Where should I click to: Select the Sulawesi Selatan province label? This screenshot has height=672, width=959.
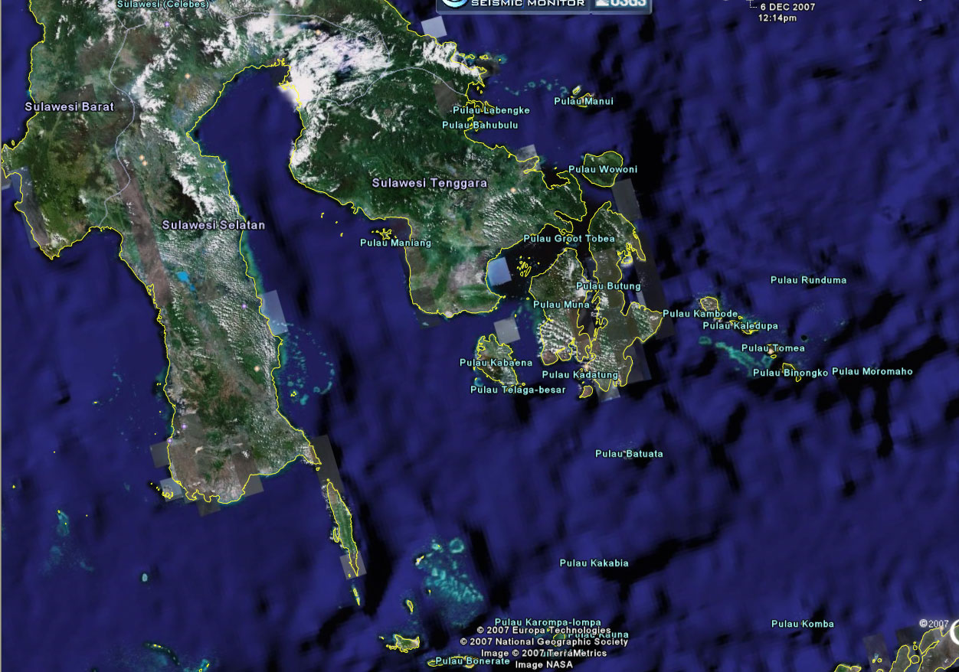pos(214,225)
